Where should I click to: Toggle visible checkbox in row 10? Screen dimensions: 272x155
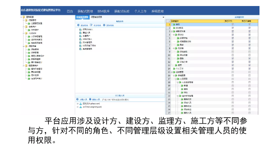232,55
